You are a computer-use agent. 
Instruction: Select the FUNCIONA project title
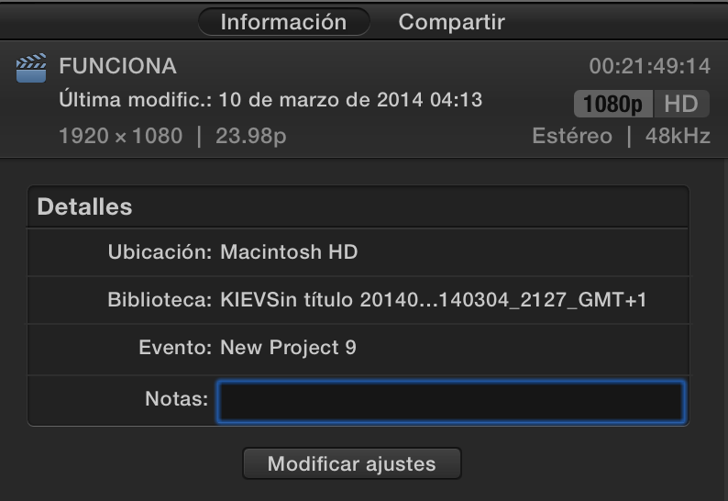[x=117, y=66]
